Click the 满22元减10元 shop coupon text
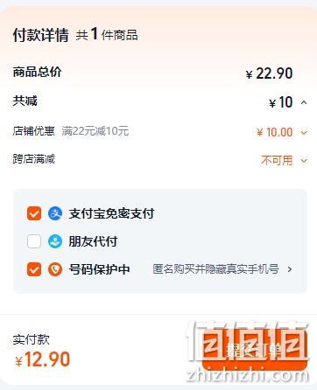Image resolution: width=317 pixels, height=390 pixels. (95, 131)
